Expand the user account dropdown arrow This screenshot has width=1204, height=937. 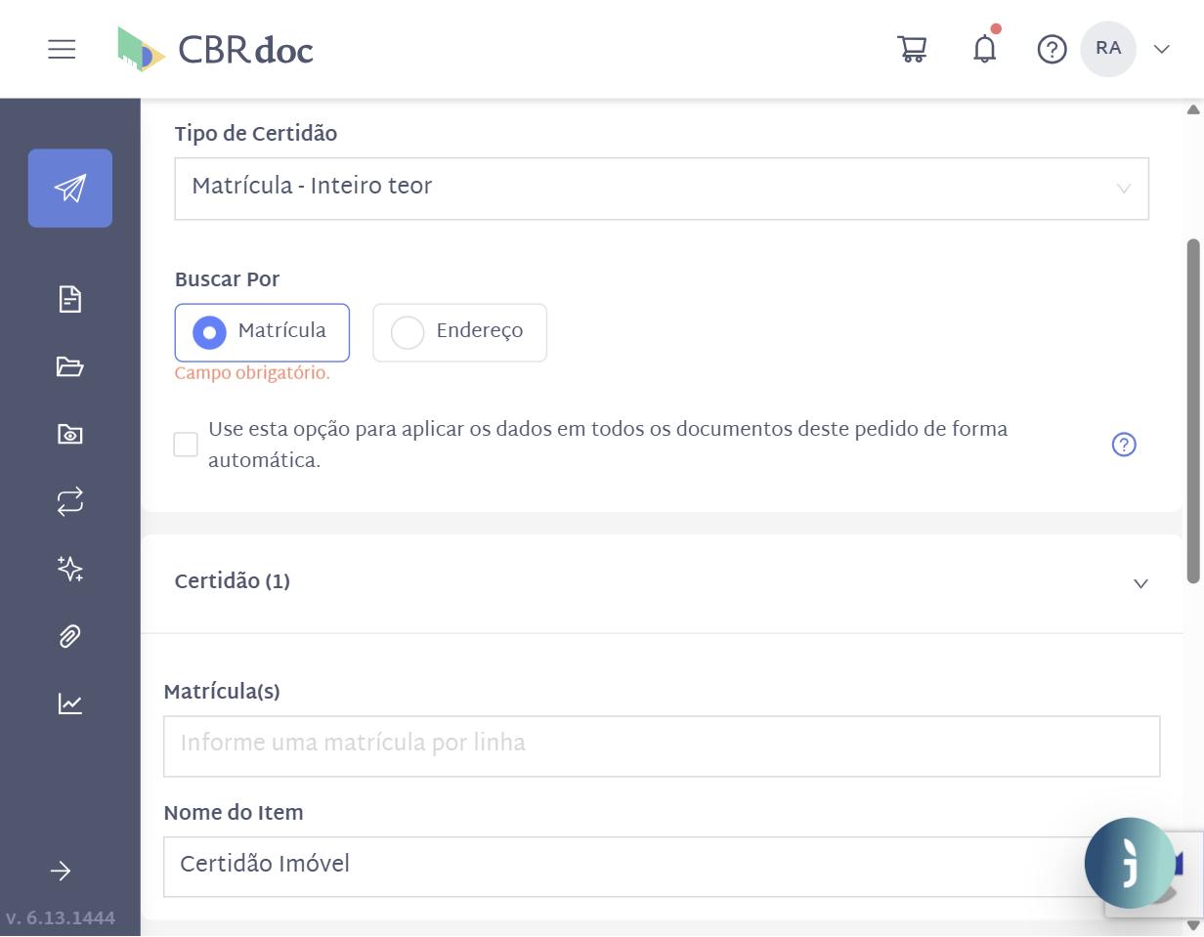[x=1162, y=49]
